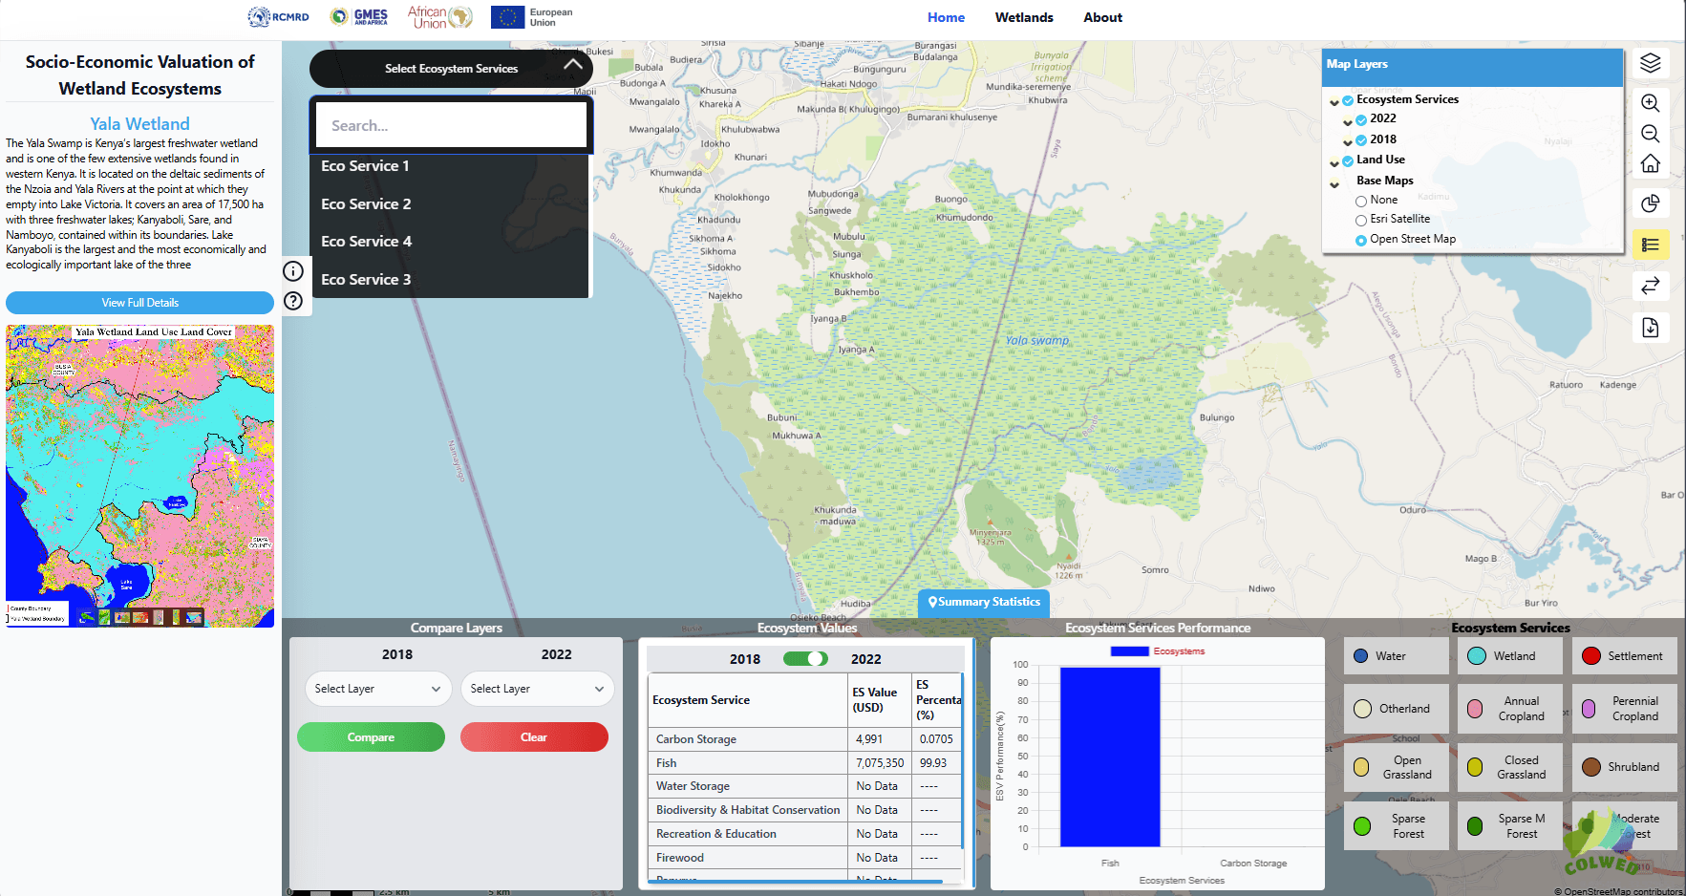Click the European Union flag logo
The height and width of the screenshot is (896, 1686).
coord(507,17)
